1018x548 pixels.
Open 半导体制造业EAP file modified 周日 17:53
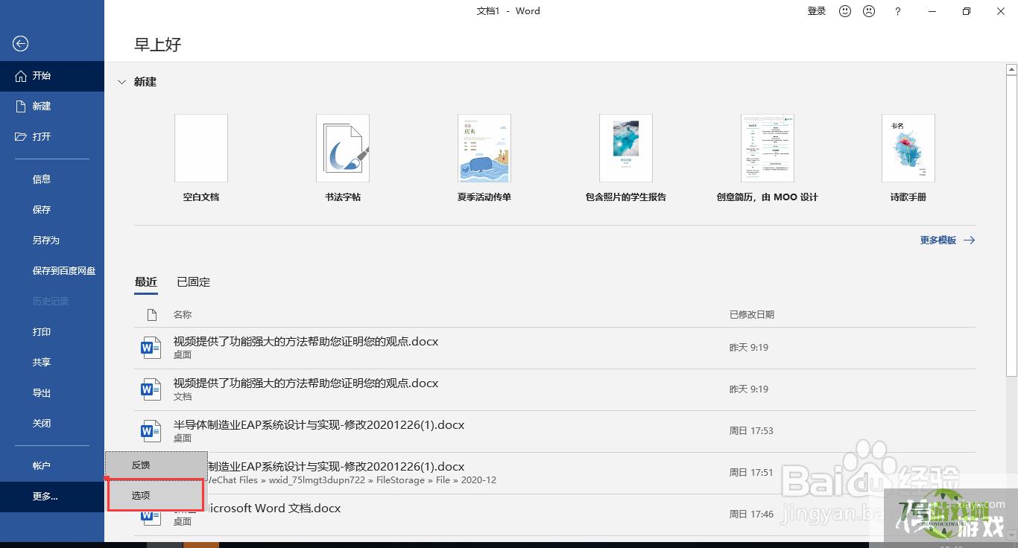(x=554, y=432)
